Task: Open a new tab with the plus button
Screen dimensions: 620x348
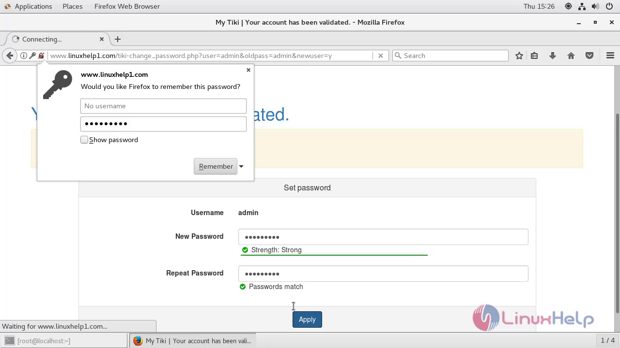Action: (118, 39)
